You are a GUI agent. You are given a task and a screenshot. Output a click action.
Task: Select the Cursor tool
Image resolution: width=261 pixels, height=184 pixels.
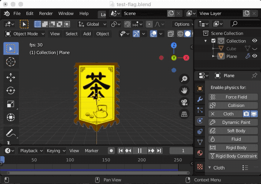[11, 62]
